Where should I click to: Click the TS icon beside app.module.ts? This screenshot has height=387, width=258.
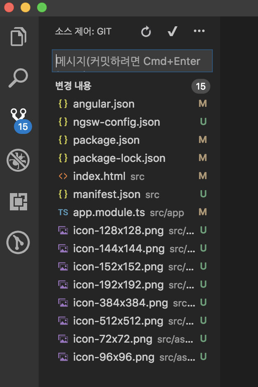[x=63, y=212]
